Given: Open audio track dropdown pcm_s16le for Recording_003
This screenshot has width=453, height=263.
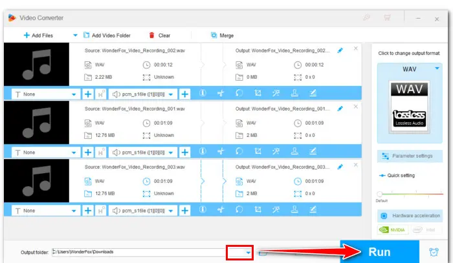Looking at the screenshot, I should tap(143, 211).
